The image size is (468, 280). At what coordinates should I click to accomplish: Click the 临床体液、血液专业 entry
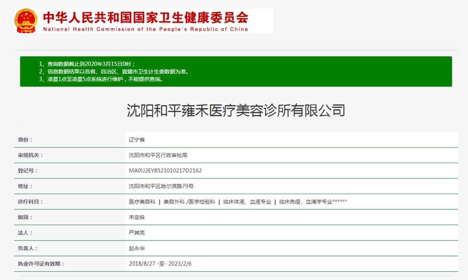[x=247, y=202]
